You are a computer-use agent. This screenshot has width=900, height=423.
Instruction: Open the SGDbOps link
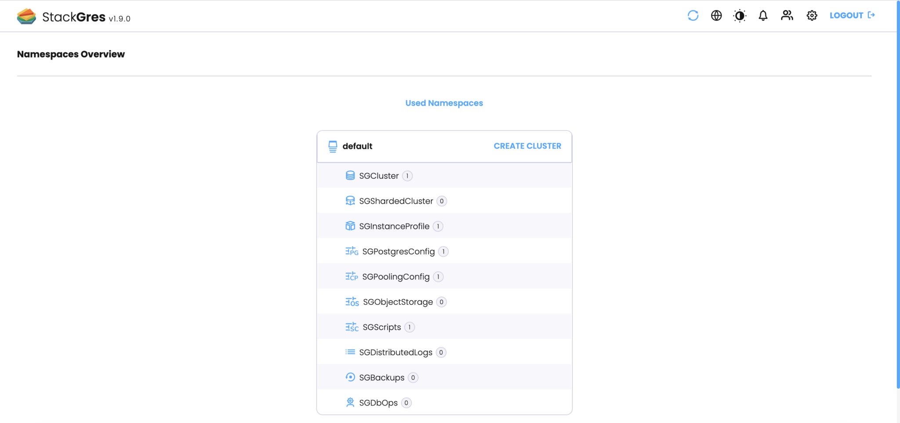tap(378, 403)
